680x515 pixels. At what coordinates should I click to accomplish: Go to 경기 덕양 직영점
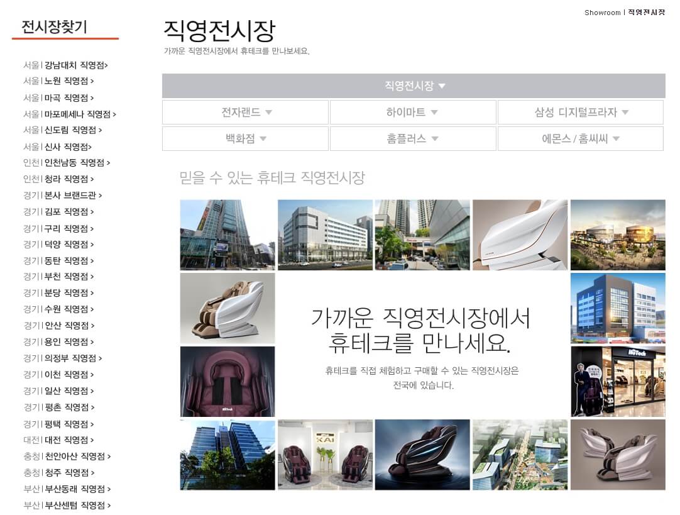[x=58, y=245]
